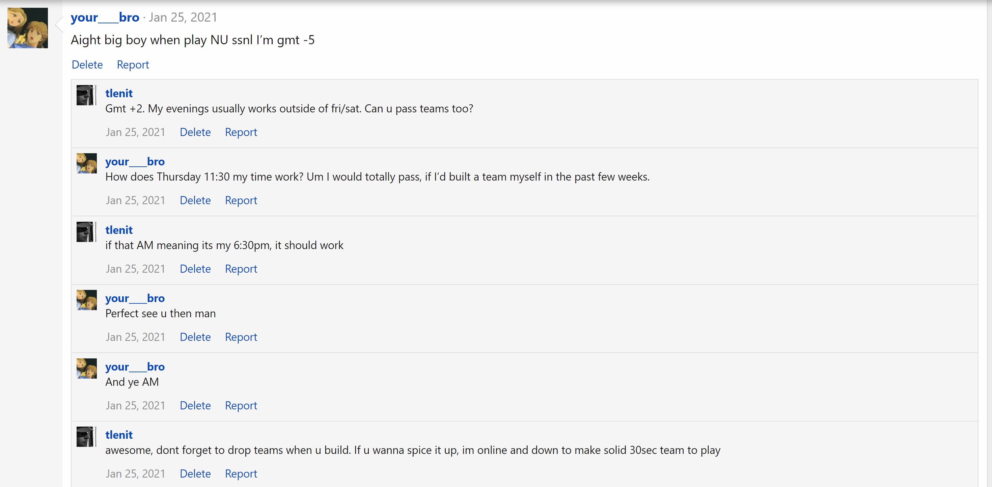The image size is (992, 487).
Task: Click your___bro username above 'And ye AM'
Action: (135, 367)
